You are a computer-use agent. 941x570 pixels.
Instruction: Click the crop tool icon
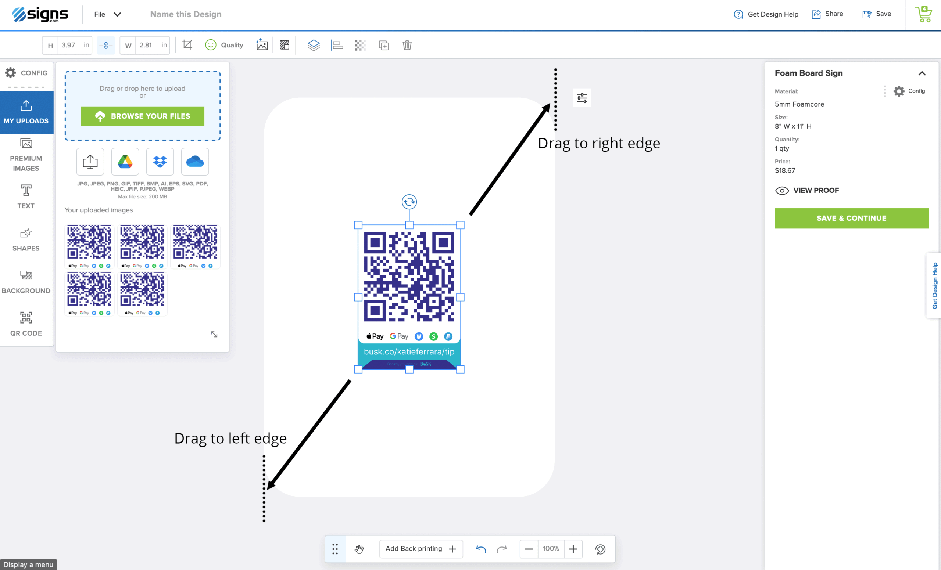click(x=187, y=45)
